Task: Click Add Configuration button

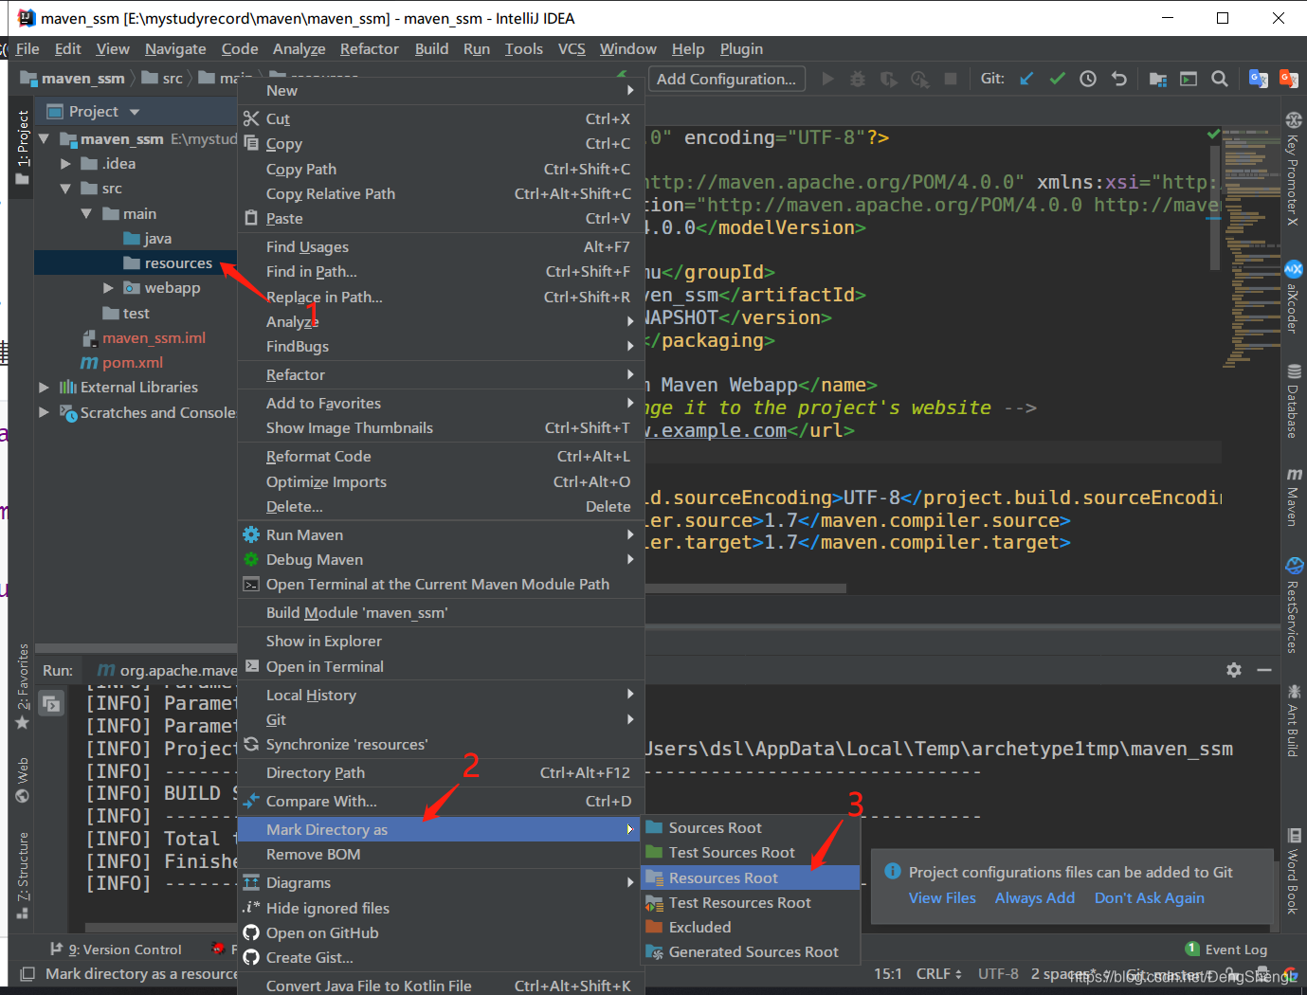Action: (727, 79)
